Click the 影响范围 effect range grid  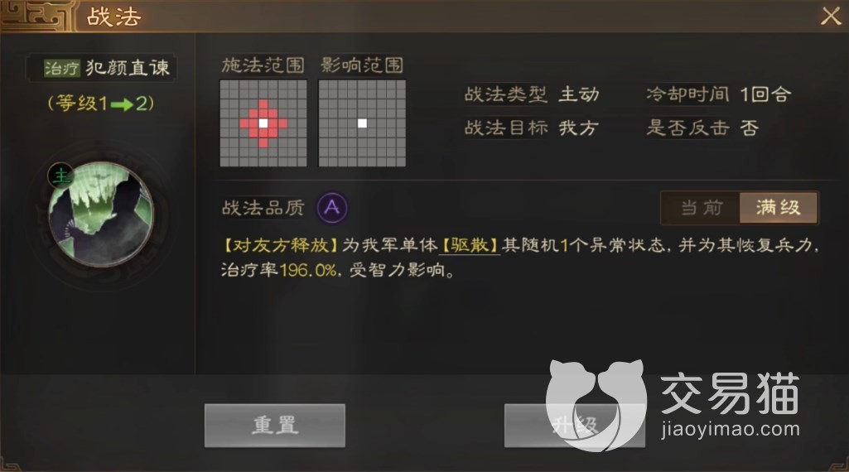coord(362,123)
